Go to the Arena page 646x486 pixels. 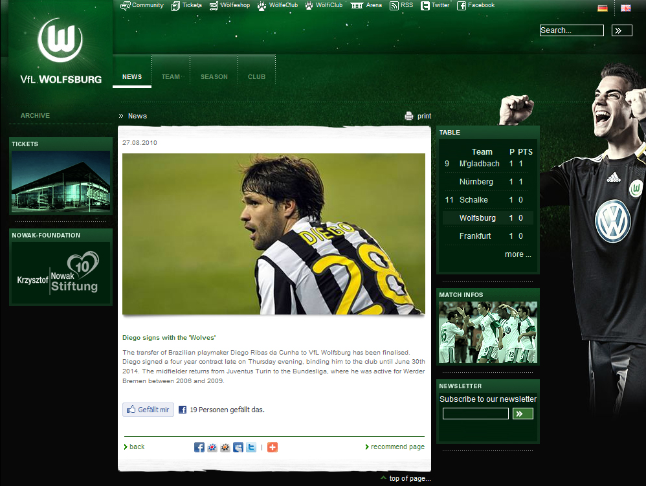(x=366, y=5)
